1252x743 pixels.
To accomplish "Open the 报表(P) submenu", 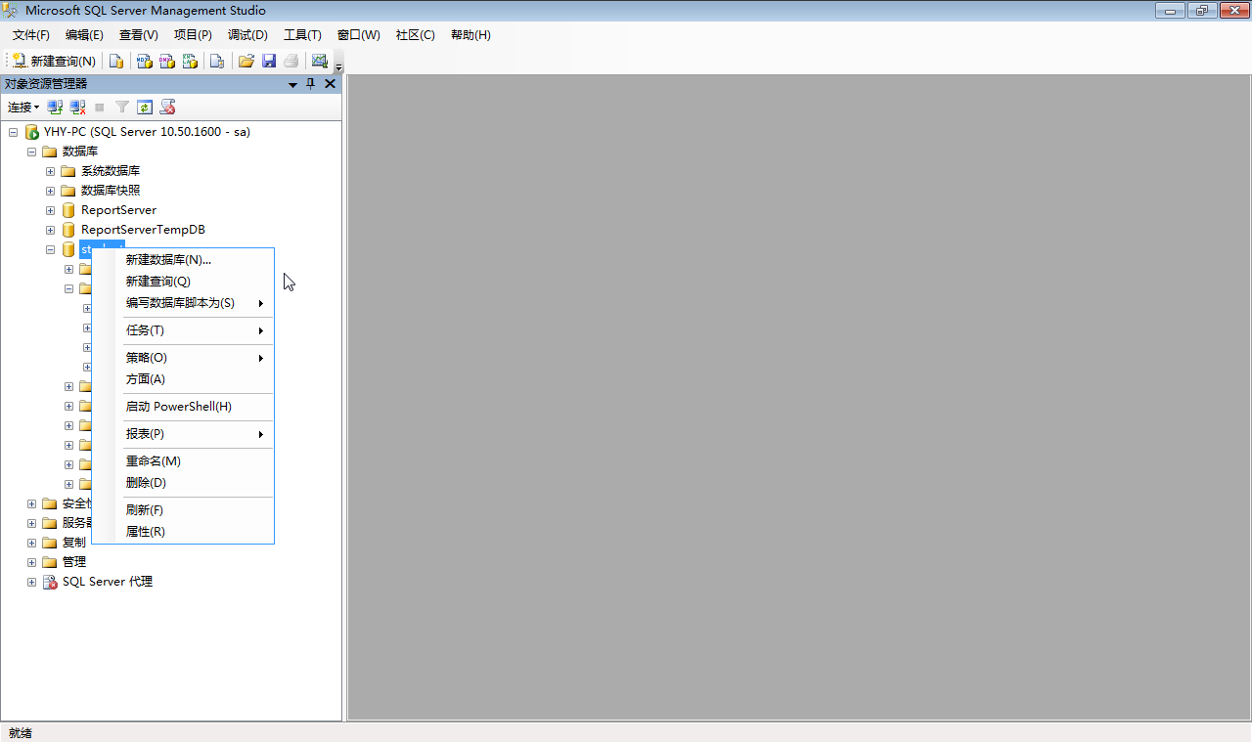I will [x=183, y=434].
